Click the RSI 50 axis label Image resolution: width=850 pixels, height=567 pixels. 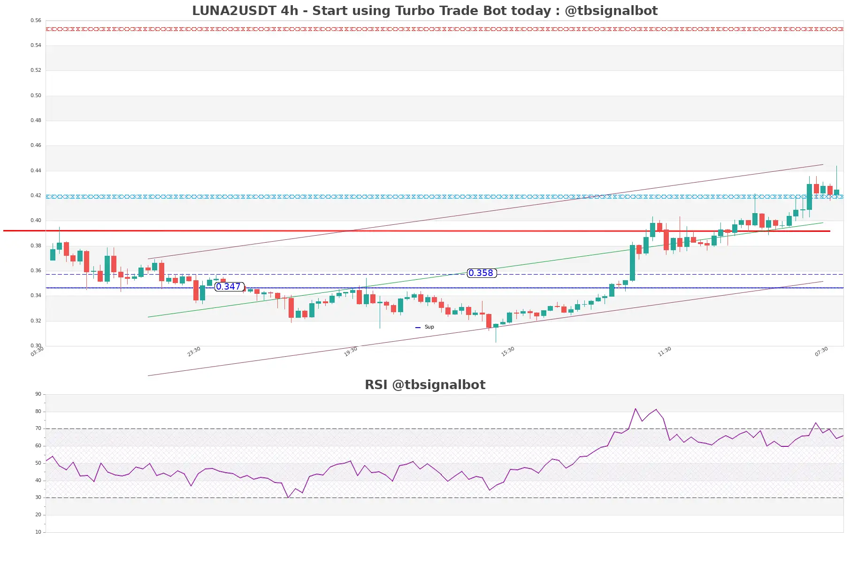[38, 463]
